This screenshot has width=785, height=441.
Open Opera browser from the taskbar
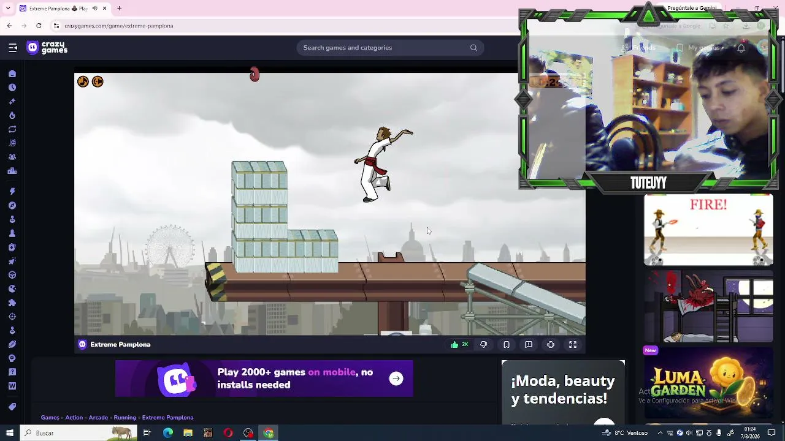[228, 433]
